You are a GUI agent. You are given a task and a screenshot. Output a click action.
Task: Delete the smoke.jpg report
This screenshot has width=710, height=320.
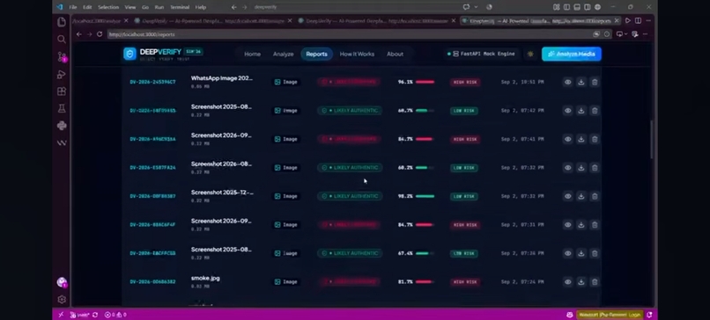point(595,281)
